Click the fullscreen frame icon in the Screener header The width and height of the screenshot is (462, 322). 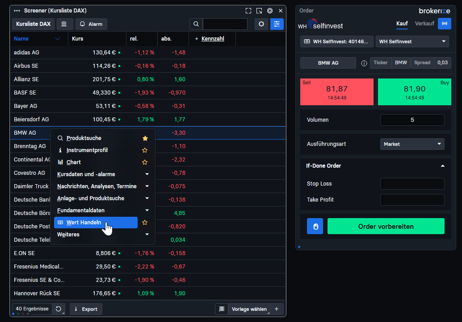[x=248, y=11]
